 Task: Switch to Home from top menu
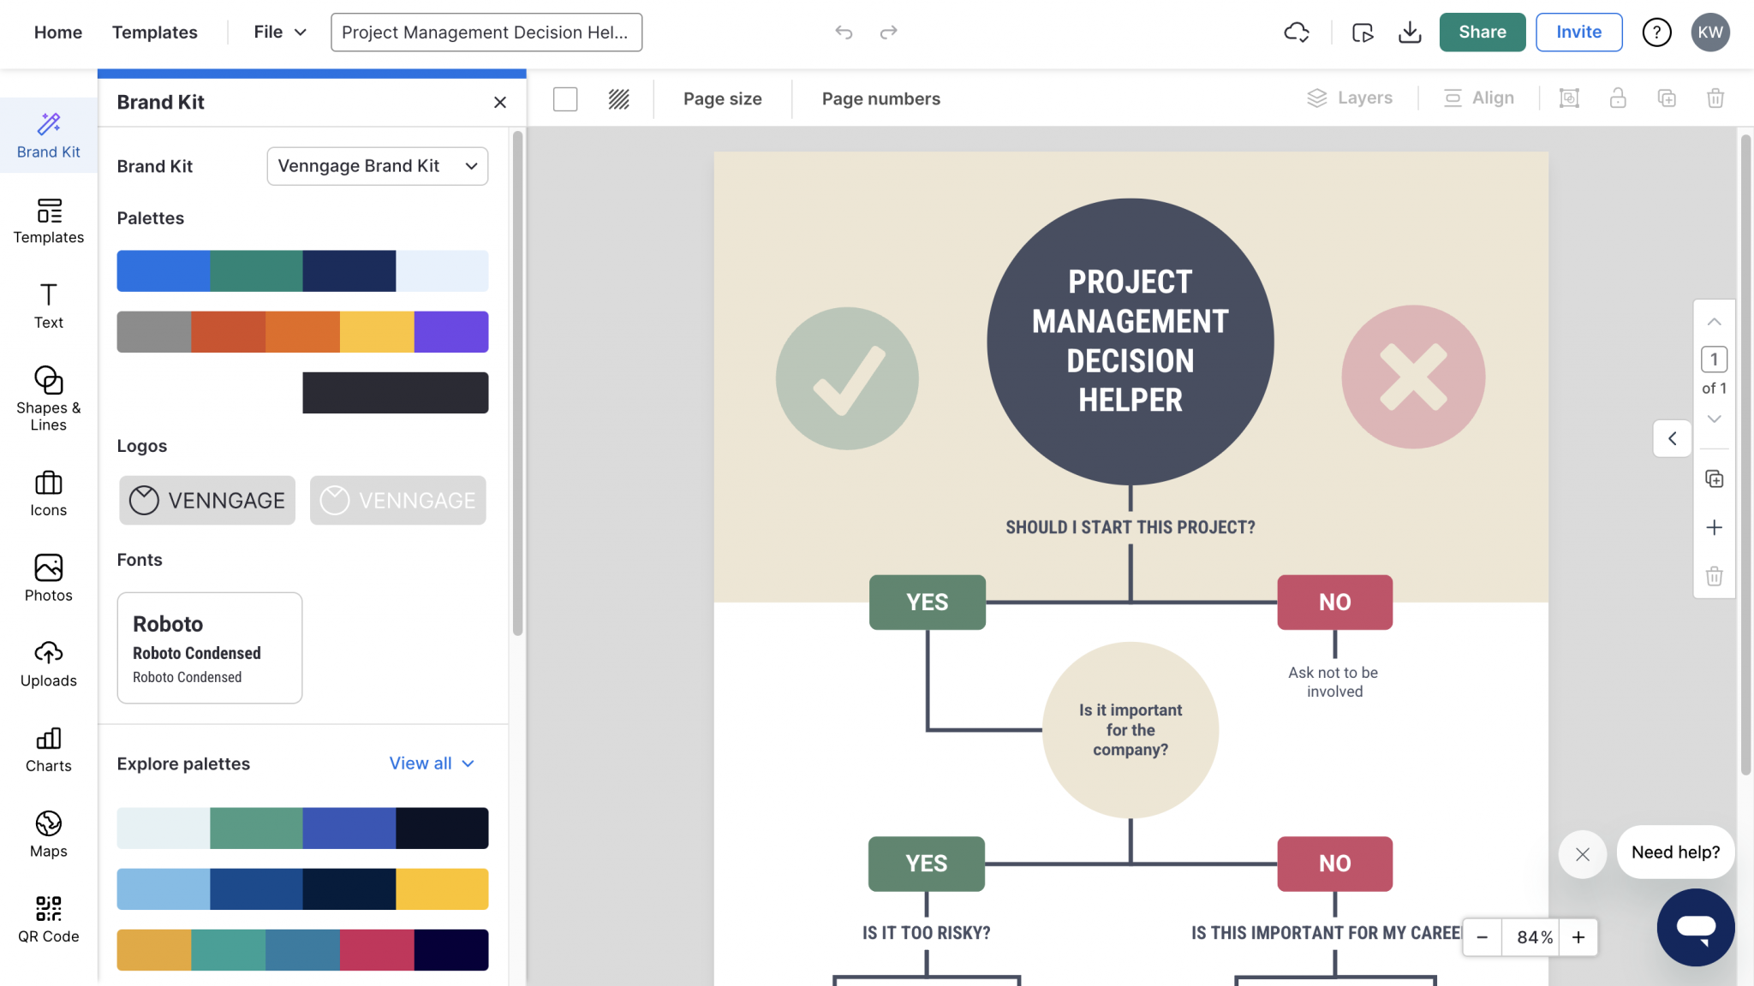coord(58,32)
